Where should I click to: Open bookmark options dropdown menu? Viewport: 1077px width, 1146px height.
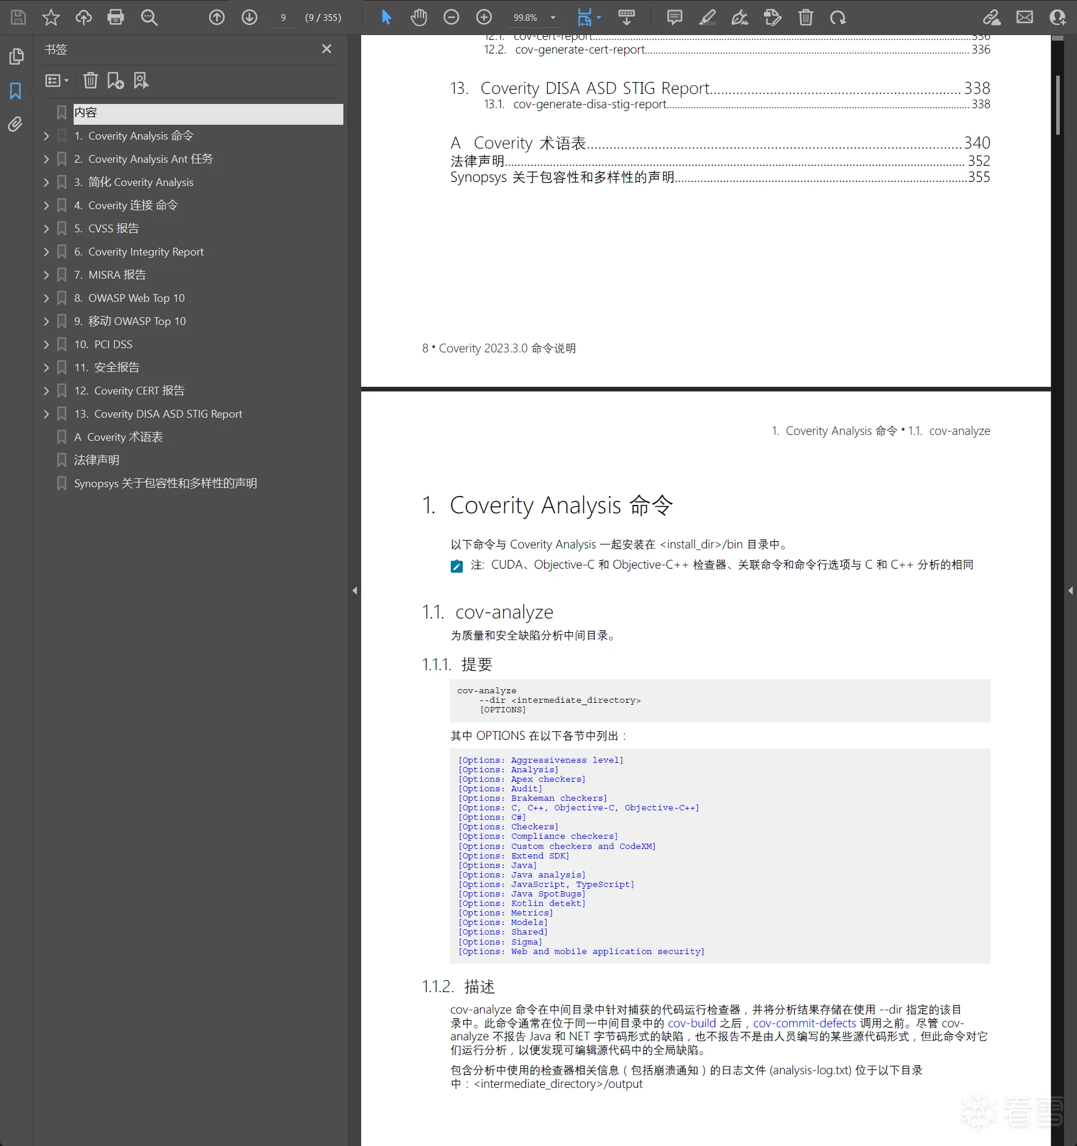tap(57, 80)
